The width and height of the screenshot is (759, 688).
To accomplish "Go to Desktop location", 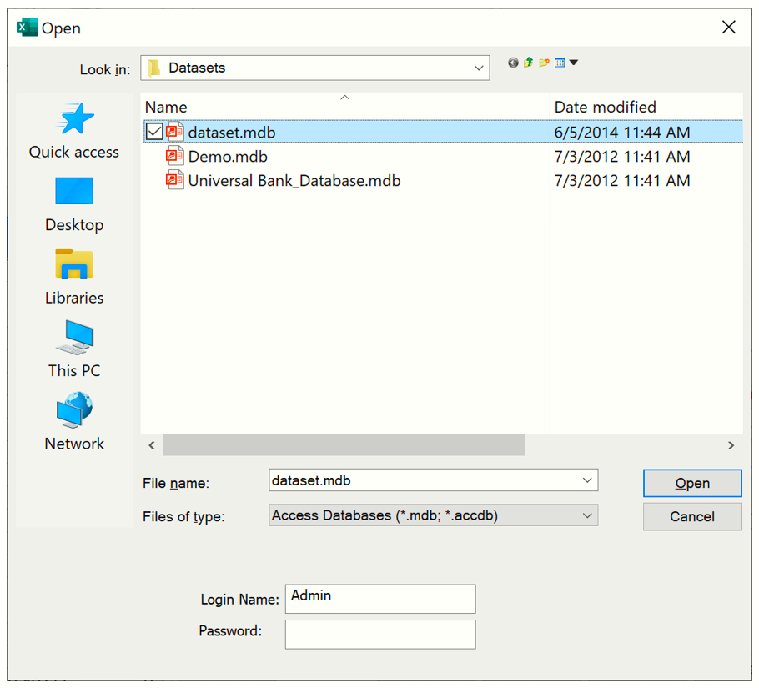I will pos(74,204).
